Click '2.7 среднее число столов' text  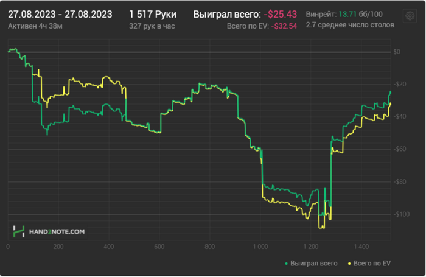350,25
